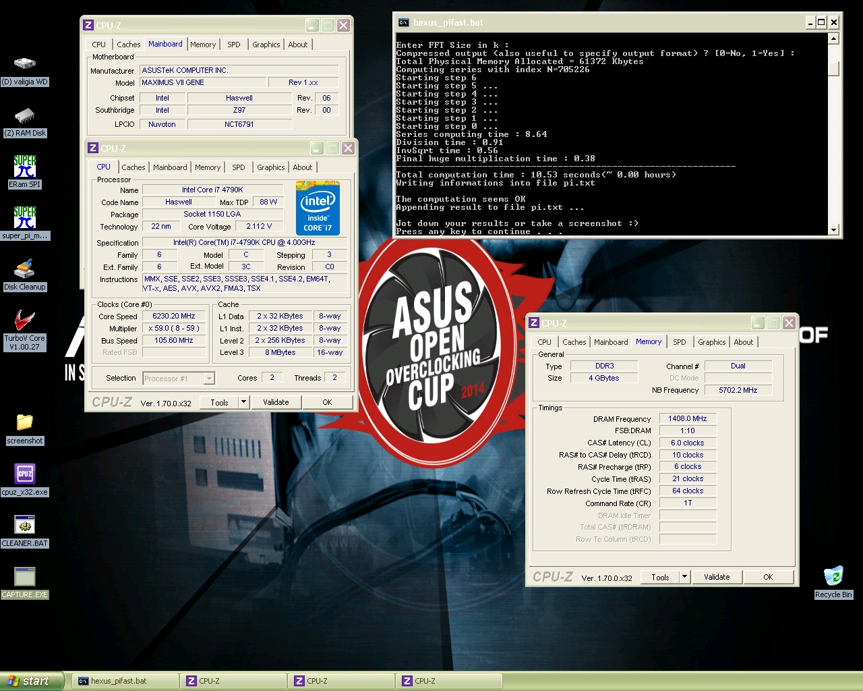Click the memory Type value DDR3
The height and width of the screenshot is (691, 863).
pos(604,366)
